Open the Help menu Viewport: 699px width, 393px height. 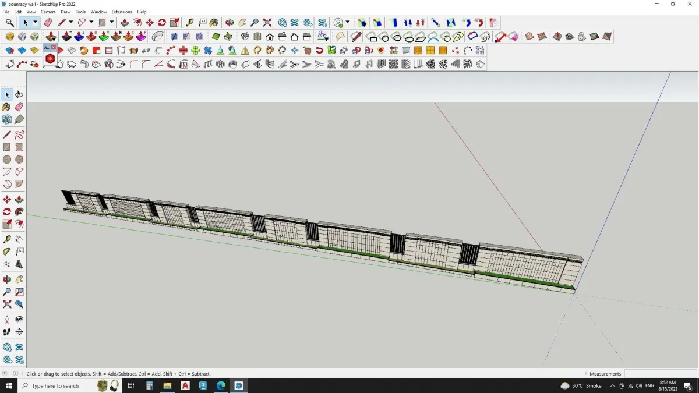point(142,12)
